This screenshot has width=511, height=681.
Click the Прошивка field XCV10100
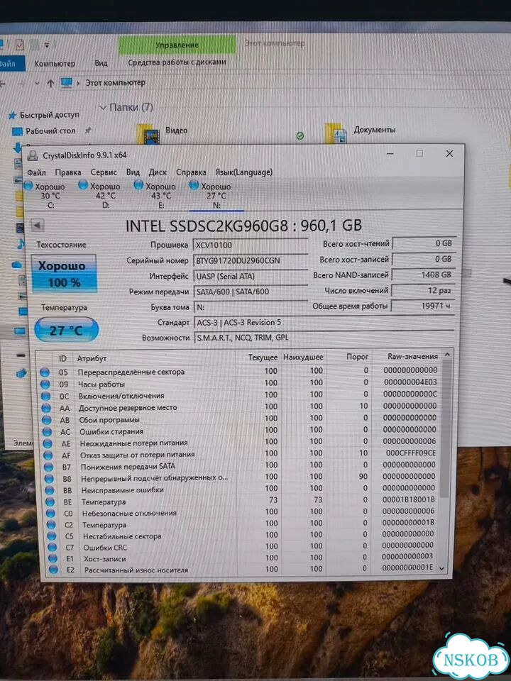pos(251,245)
